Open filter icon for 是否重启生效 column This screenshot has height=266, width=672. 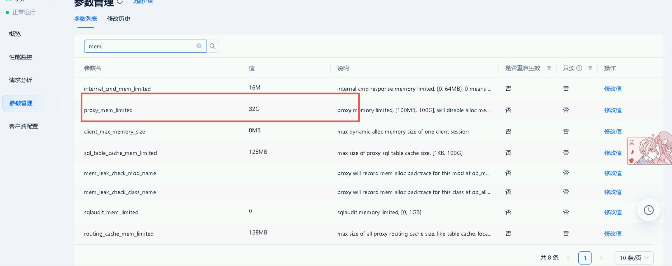click(x=549, y=68)
